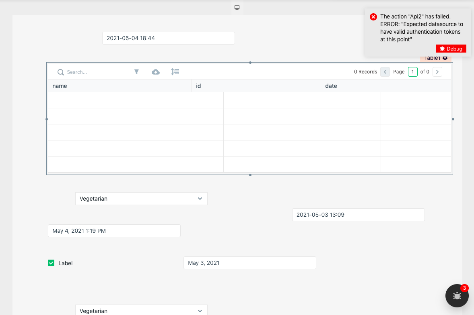Image resolution: width=474 pixels, height=315 pixels.
Task: Click the page number input box
Action: tap(412, 72)
